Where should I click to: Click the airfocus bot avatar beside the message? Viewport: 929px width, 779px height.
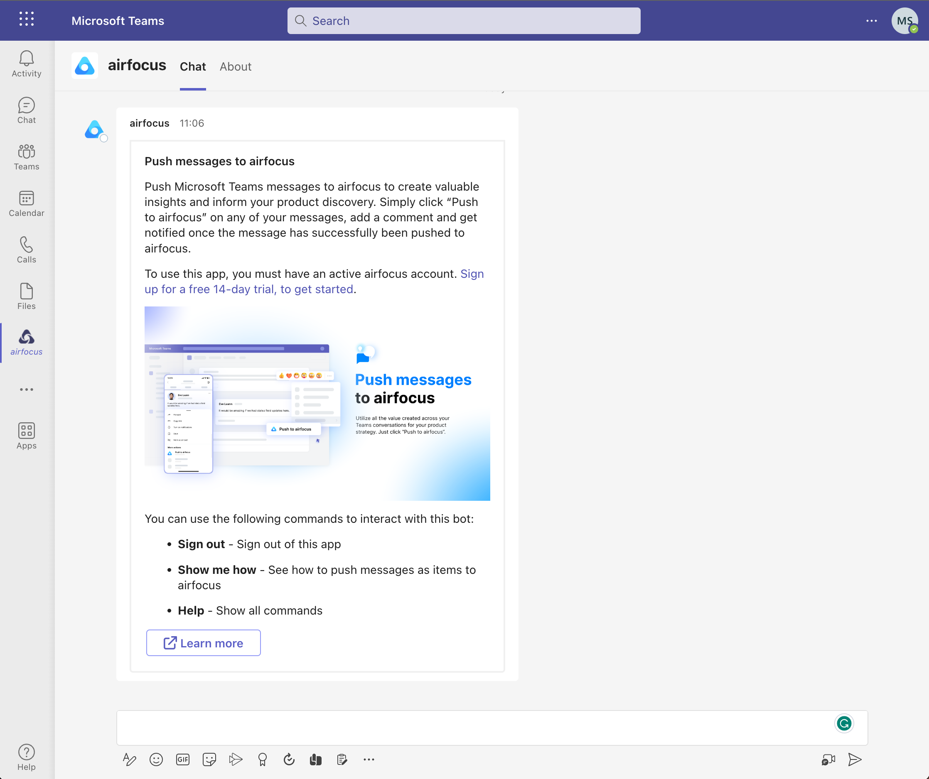point(95,130)
